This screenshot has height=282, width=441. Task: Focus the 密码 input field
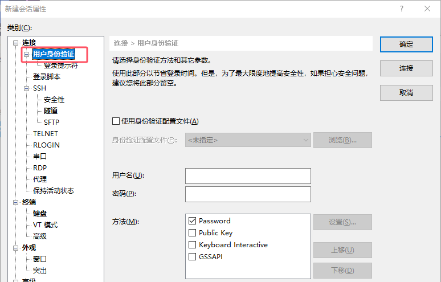point(248,194)
